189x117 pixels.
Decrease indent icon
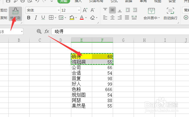(x=128, y=10)
